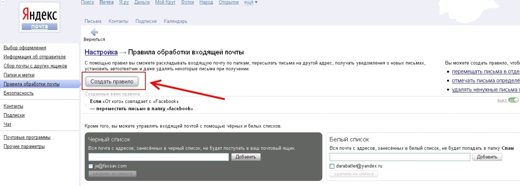The image size is (520, 186).
Task: Click 'отмечать письма определё…' link
Action: point(486,81)
